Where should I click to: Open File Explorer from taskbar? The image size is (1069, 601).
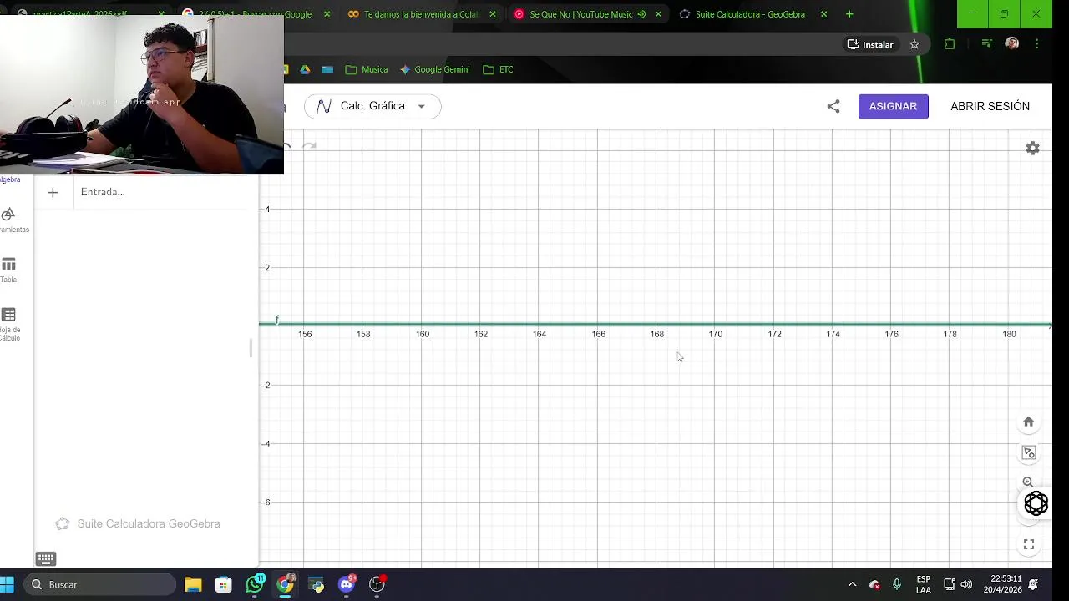[193, 584]
